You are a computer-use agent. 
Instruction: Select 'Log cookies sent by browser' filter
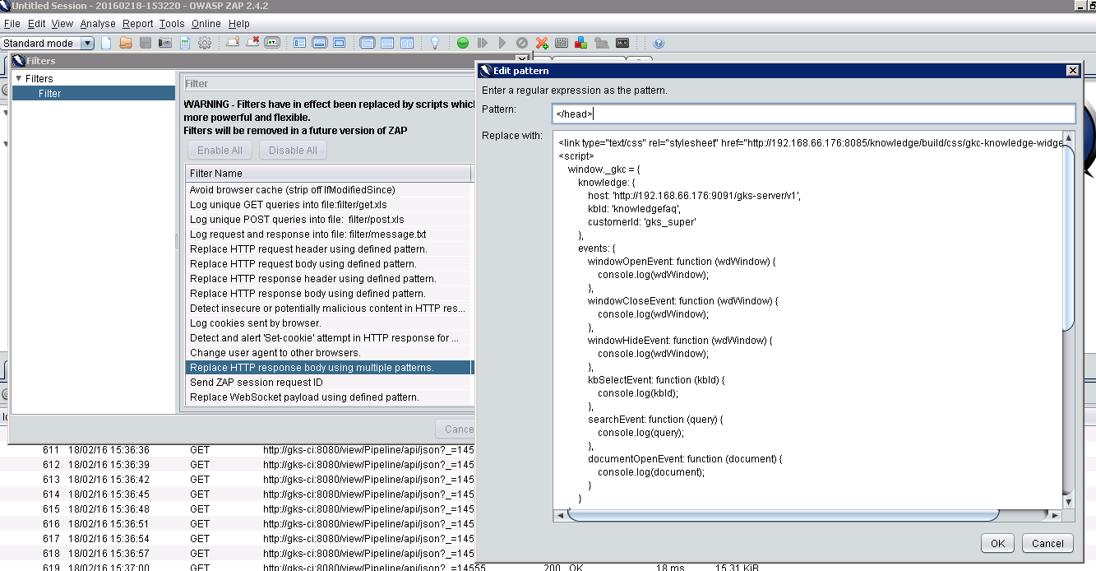(x=255, y=323)
